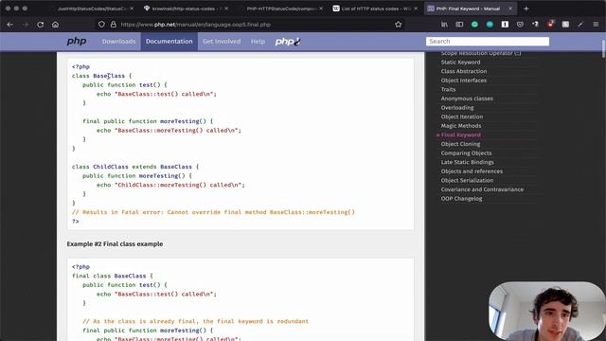The height and width of the screenshot is (341, 606).
Task: Click the webcam video overlay thumbnail
Action: point(546,312)
